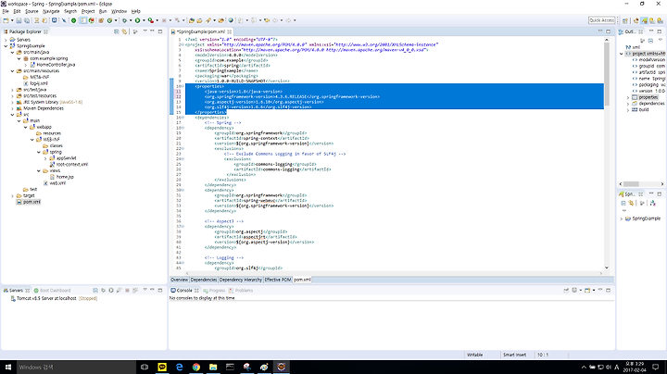667x374 pixels.
Task: Click the Open Type toolbar icon
Action: tap(192, 20)
